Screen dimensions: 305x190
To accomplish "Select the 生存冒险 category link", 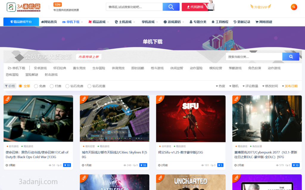I will pos(99,68).
